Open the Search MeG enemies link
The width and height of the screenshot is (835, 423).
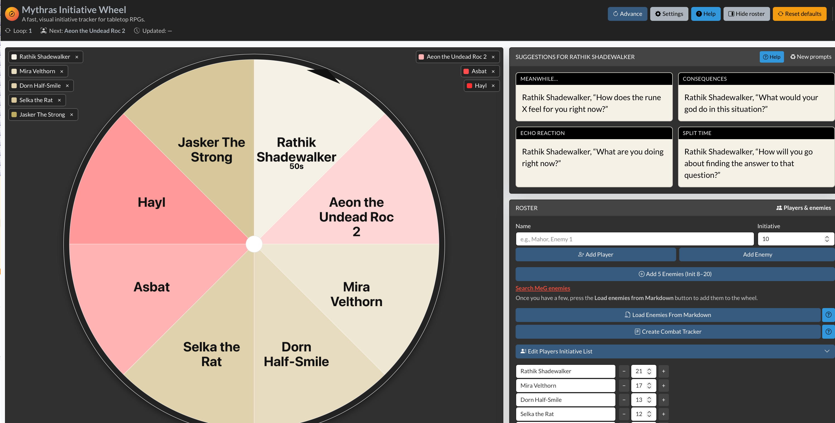543,288
